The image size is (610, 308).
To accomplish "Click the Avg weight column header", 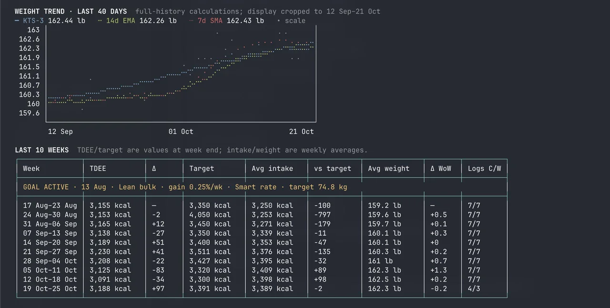I will (389, 168).
